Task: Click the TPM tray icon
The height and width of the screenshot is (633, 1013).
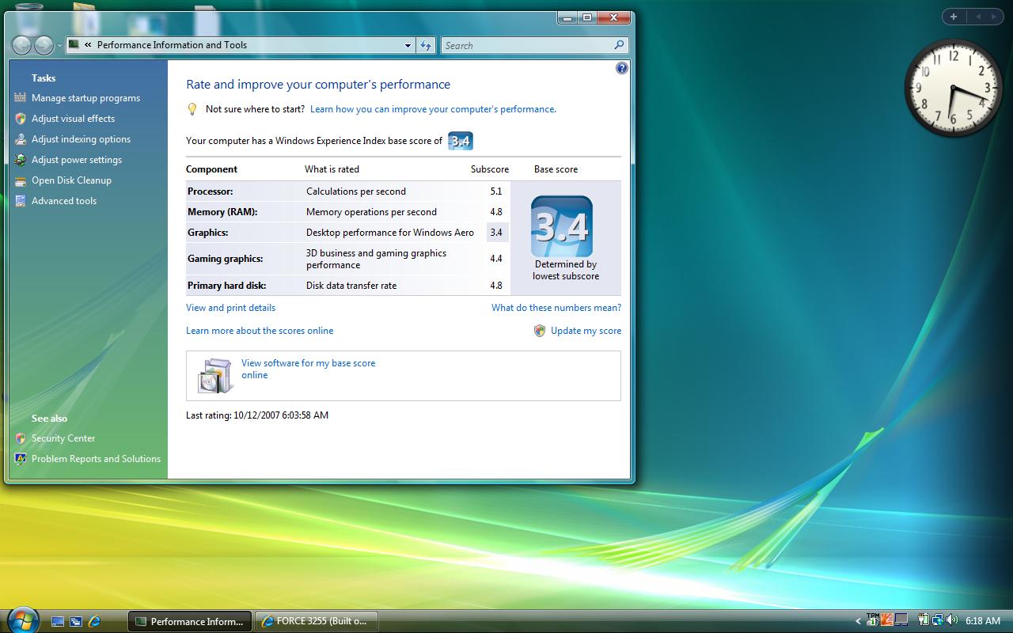Action: click(x=873, y=619)
